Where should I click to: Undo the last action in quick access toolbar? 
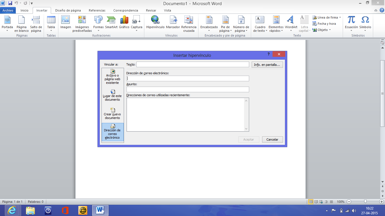pos(16,3)
